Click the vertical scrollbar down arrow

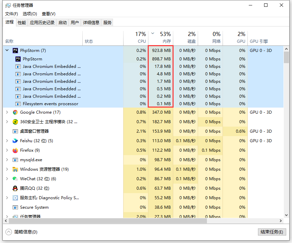287,215
